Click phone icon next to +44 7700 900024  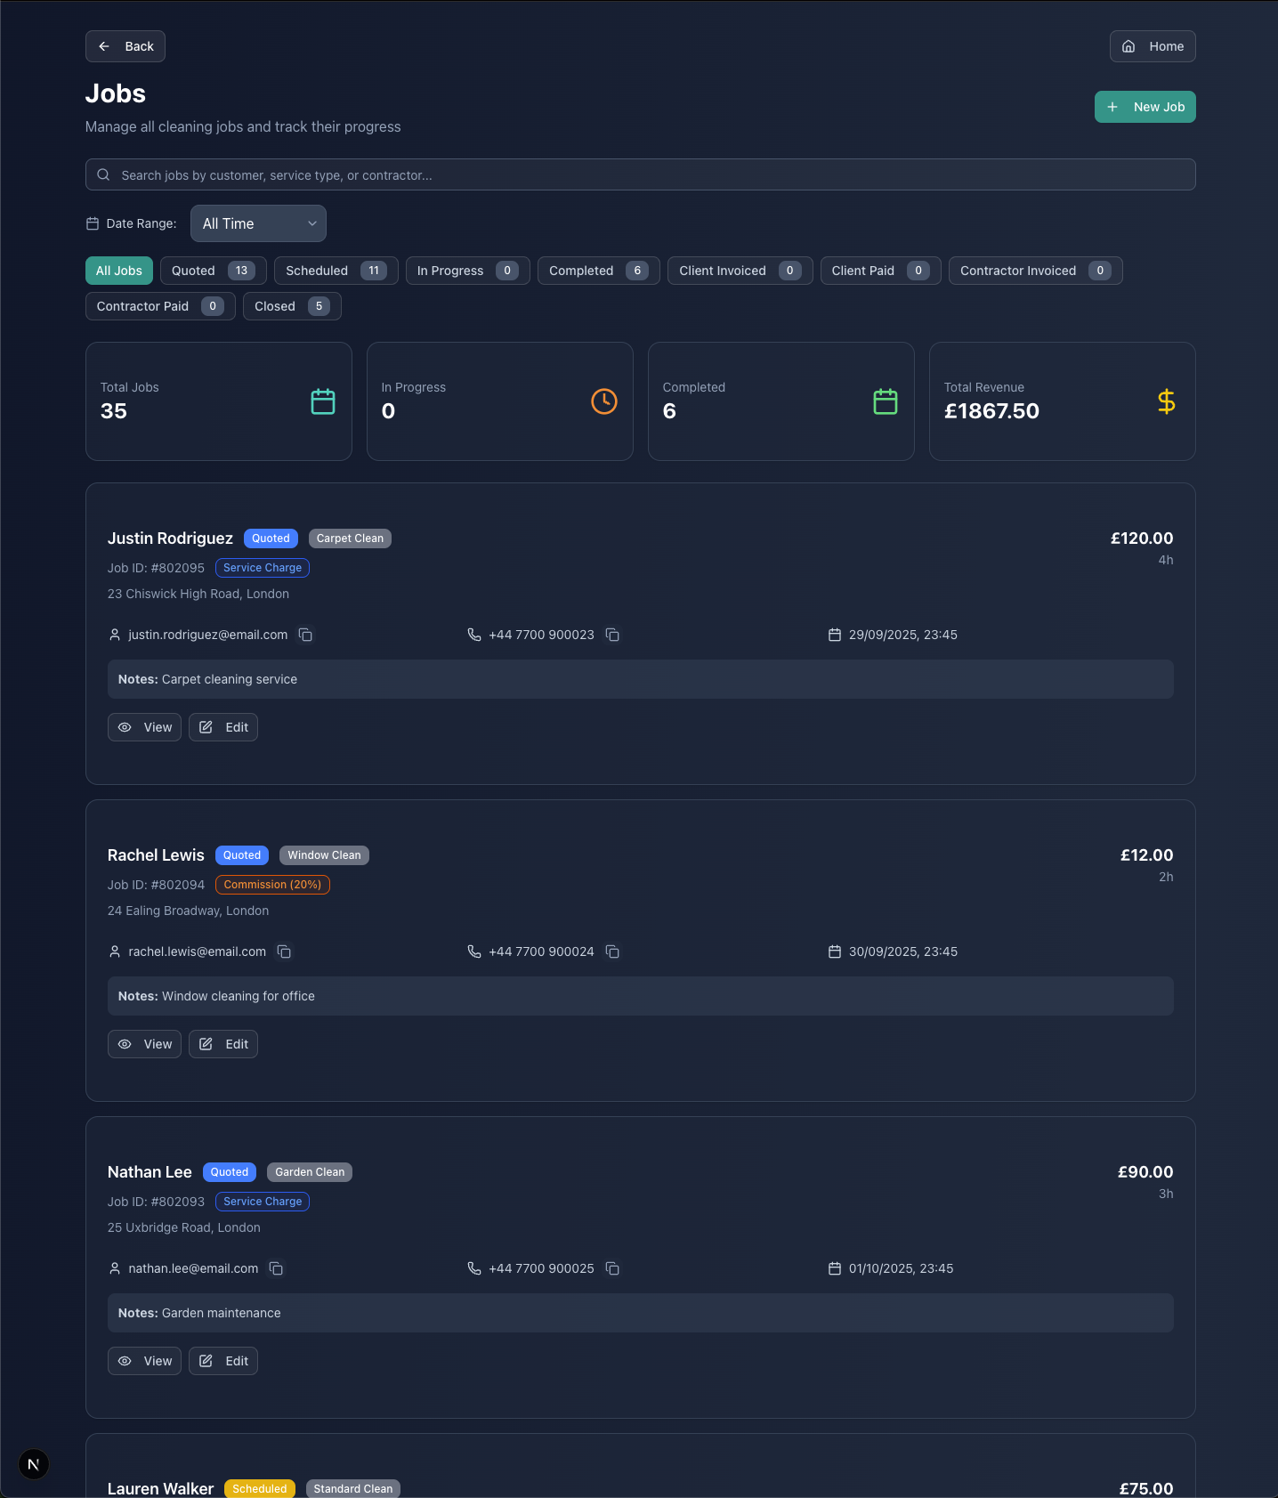pyautogui.click(x=474, y=951)
